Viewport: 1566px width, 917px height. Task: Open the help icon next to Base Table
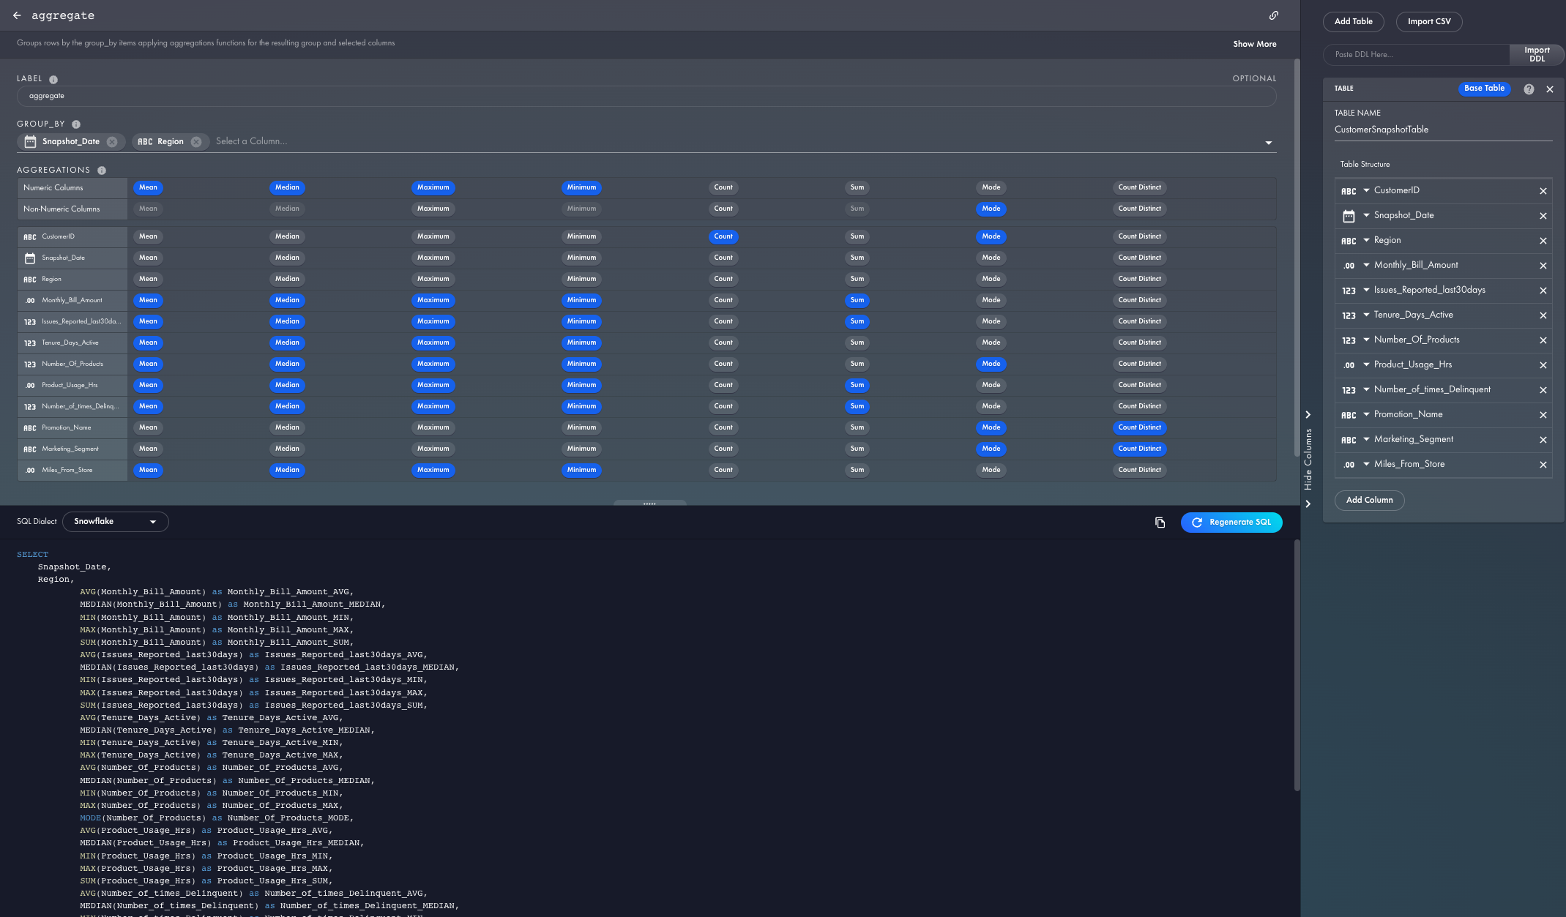coord(1529,89)
